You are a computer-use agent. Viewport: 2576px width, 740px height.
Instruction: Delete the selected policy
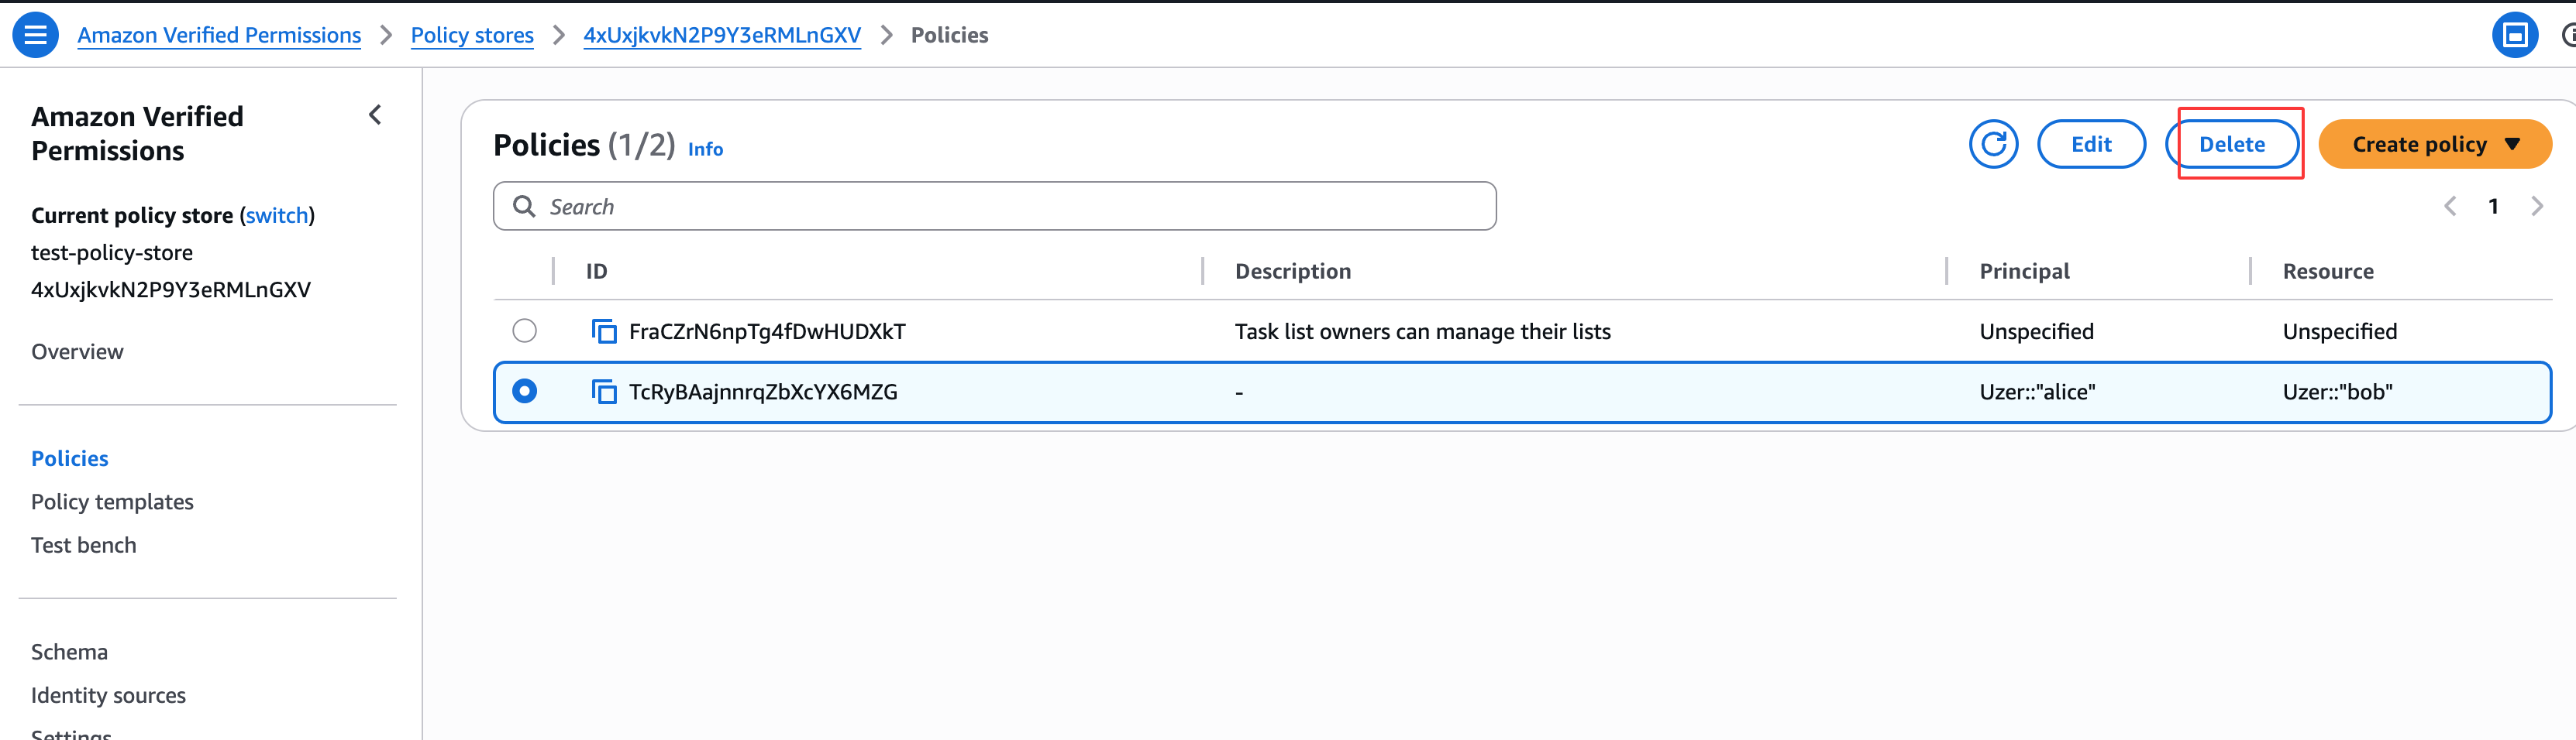coord(2231,145)
